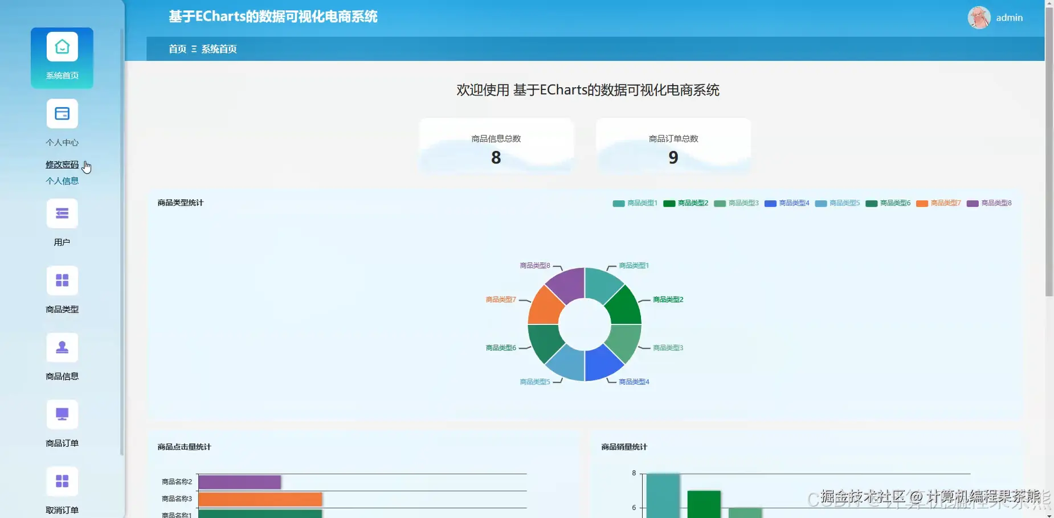This screenshot has width=1054, height=518.
Task: Click 系统首页 in the breadcrumb
Action: coord(218,49)
